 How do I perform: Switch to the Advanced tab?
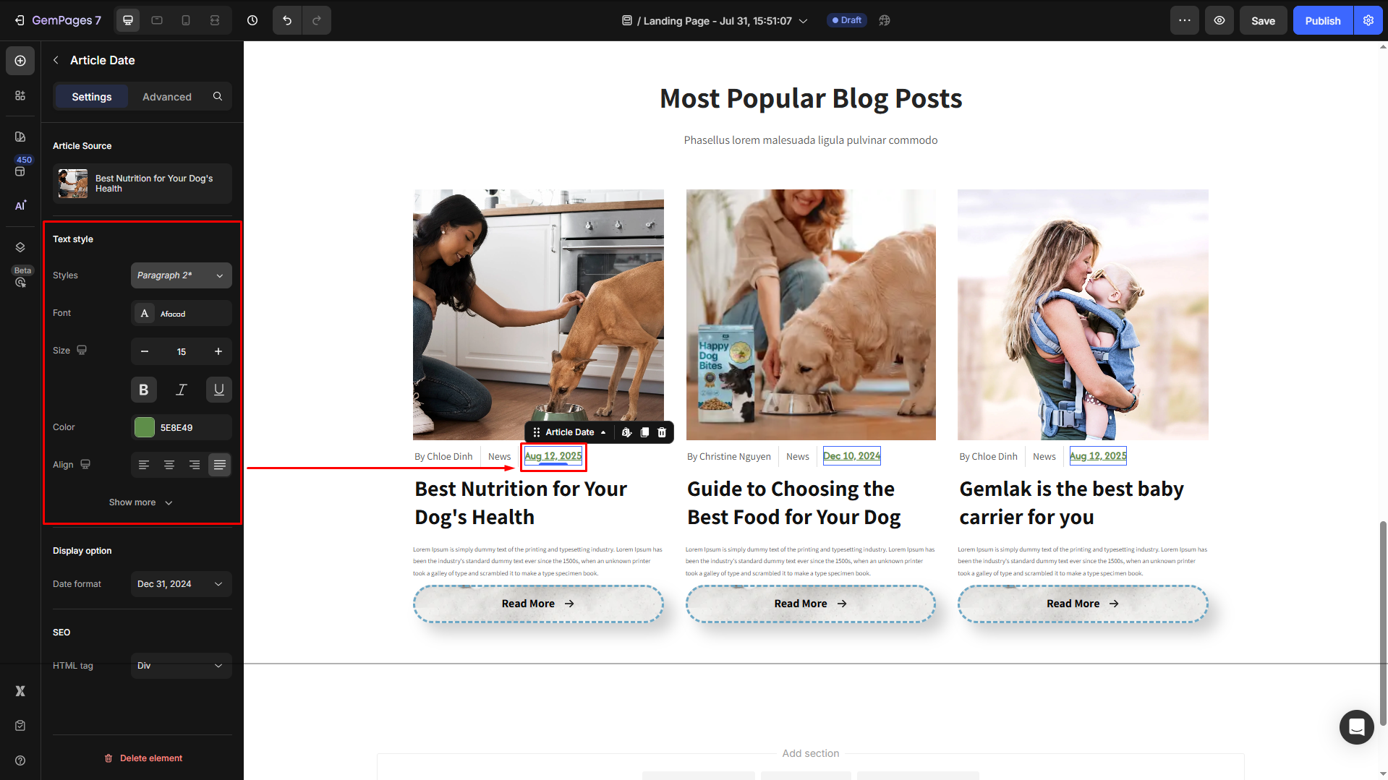(x=167, y=97)
